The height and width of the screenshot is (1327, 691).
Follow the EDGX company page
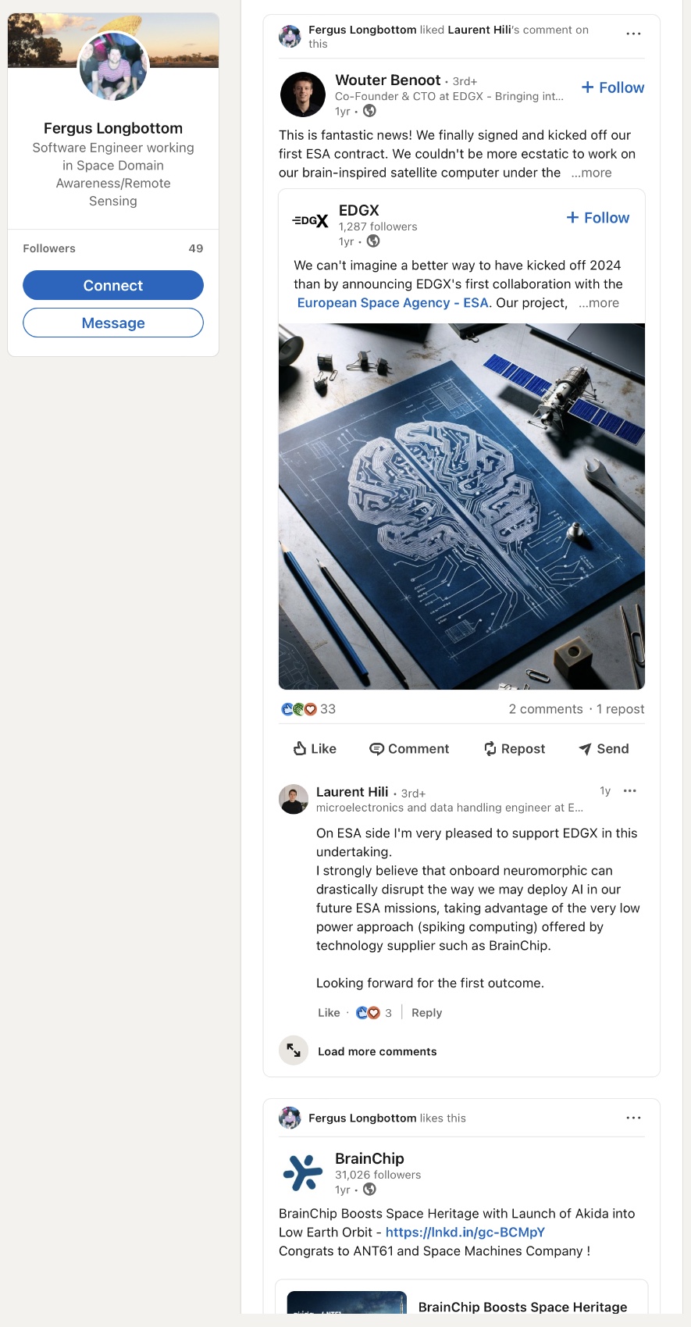598,218
